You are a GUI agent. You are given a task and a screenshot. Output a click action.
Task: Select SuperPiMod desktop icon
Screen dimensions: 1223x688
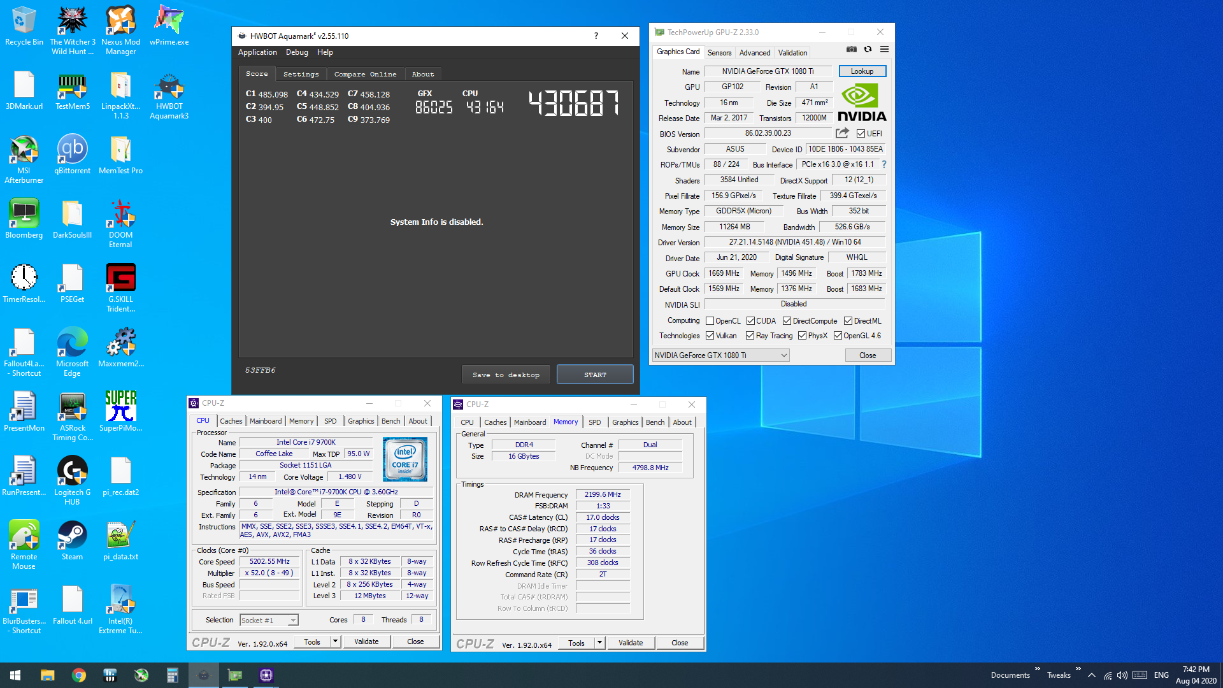click(x=121, y=412)
